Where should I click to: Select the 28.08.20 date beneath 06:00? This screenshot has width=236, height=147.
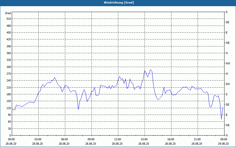pos(64,143)
